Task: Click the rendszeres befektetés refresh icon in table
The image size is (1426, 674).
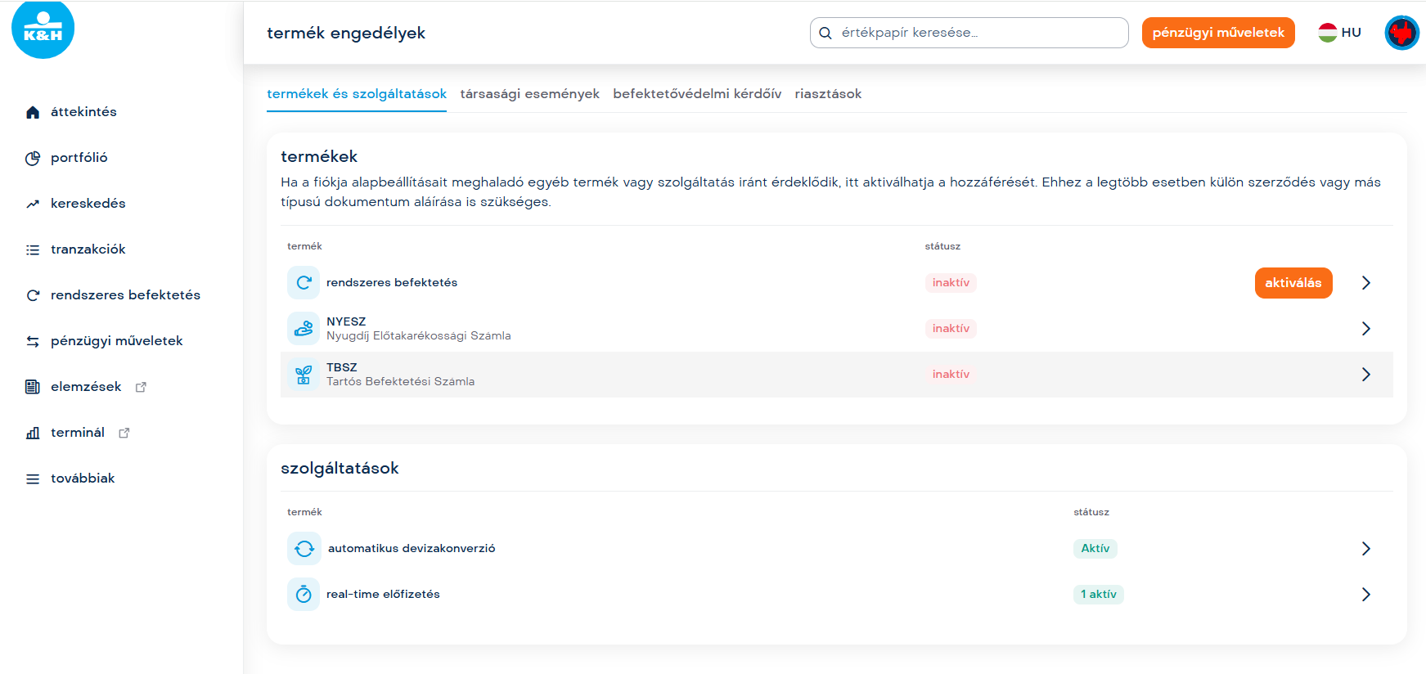Action: [304, 283]
